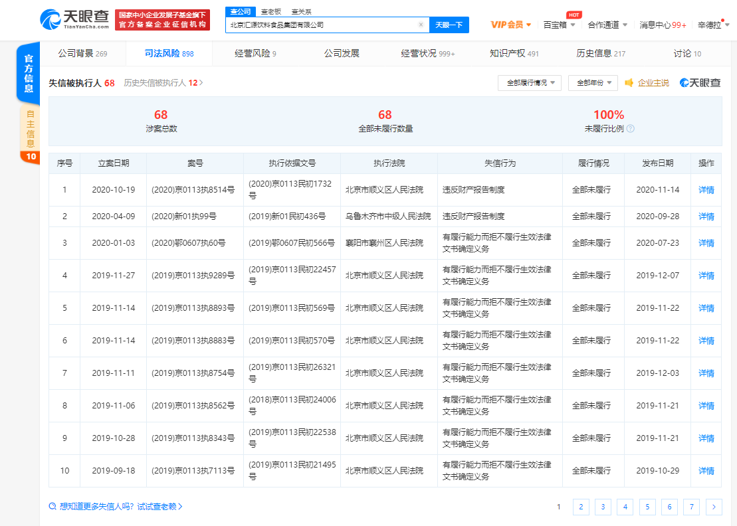Click the (2019)新01民初436号 document number

[287, 217]
